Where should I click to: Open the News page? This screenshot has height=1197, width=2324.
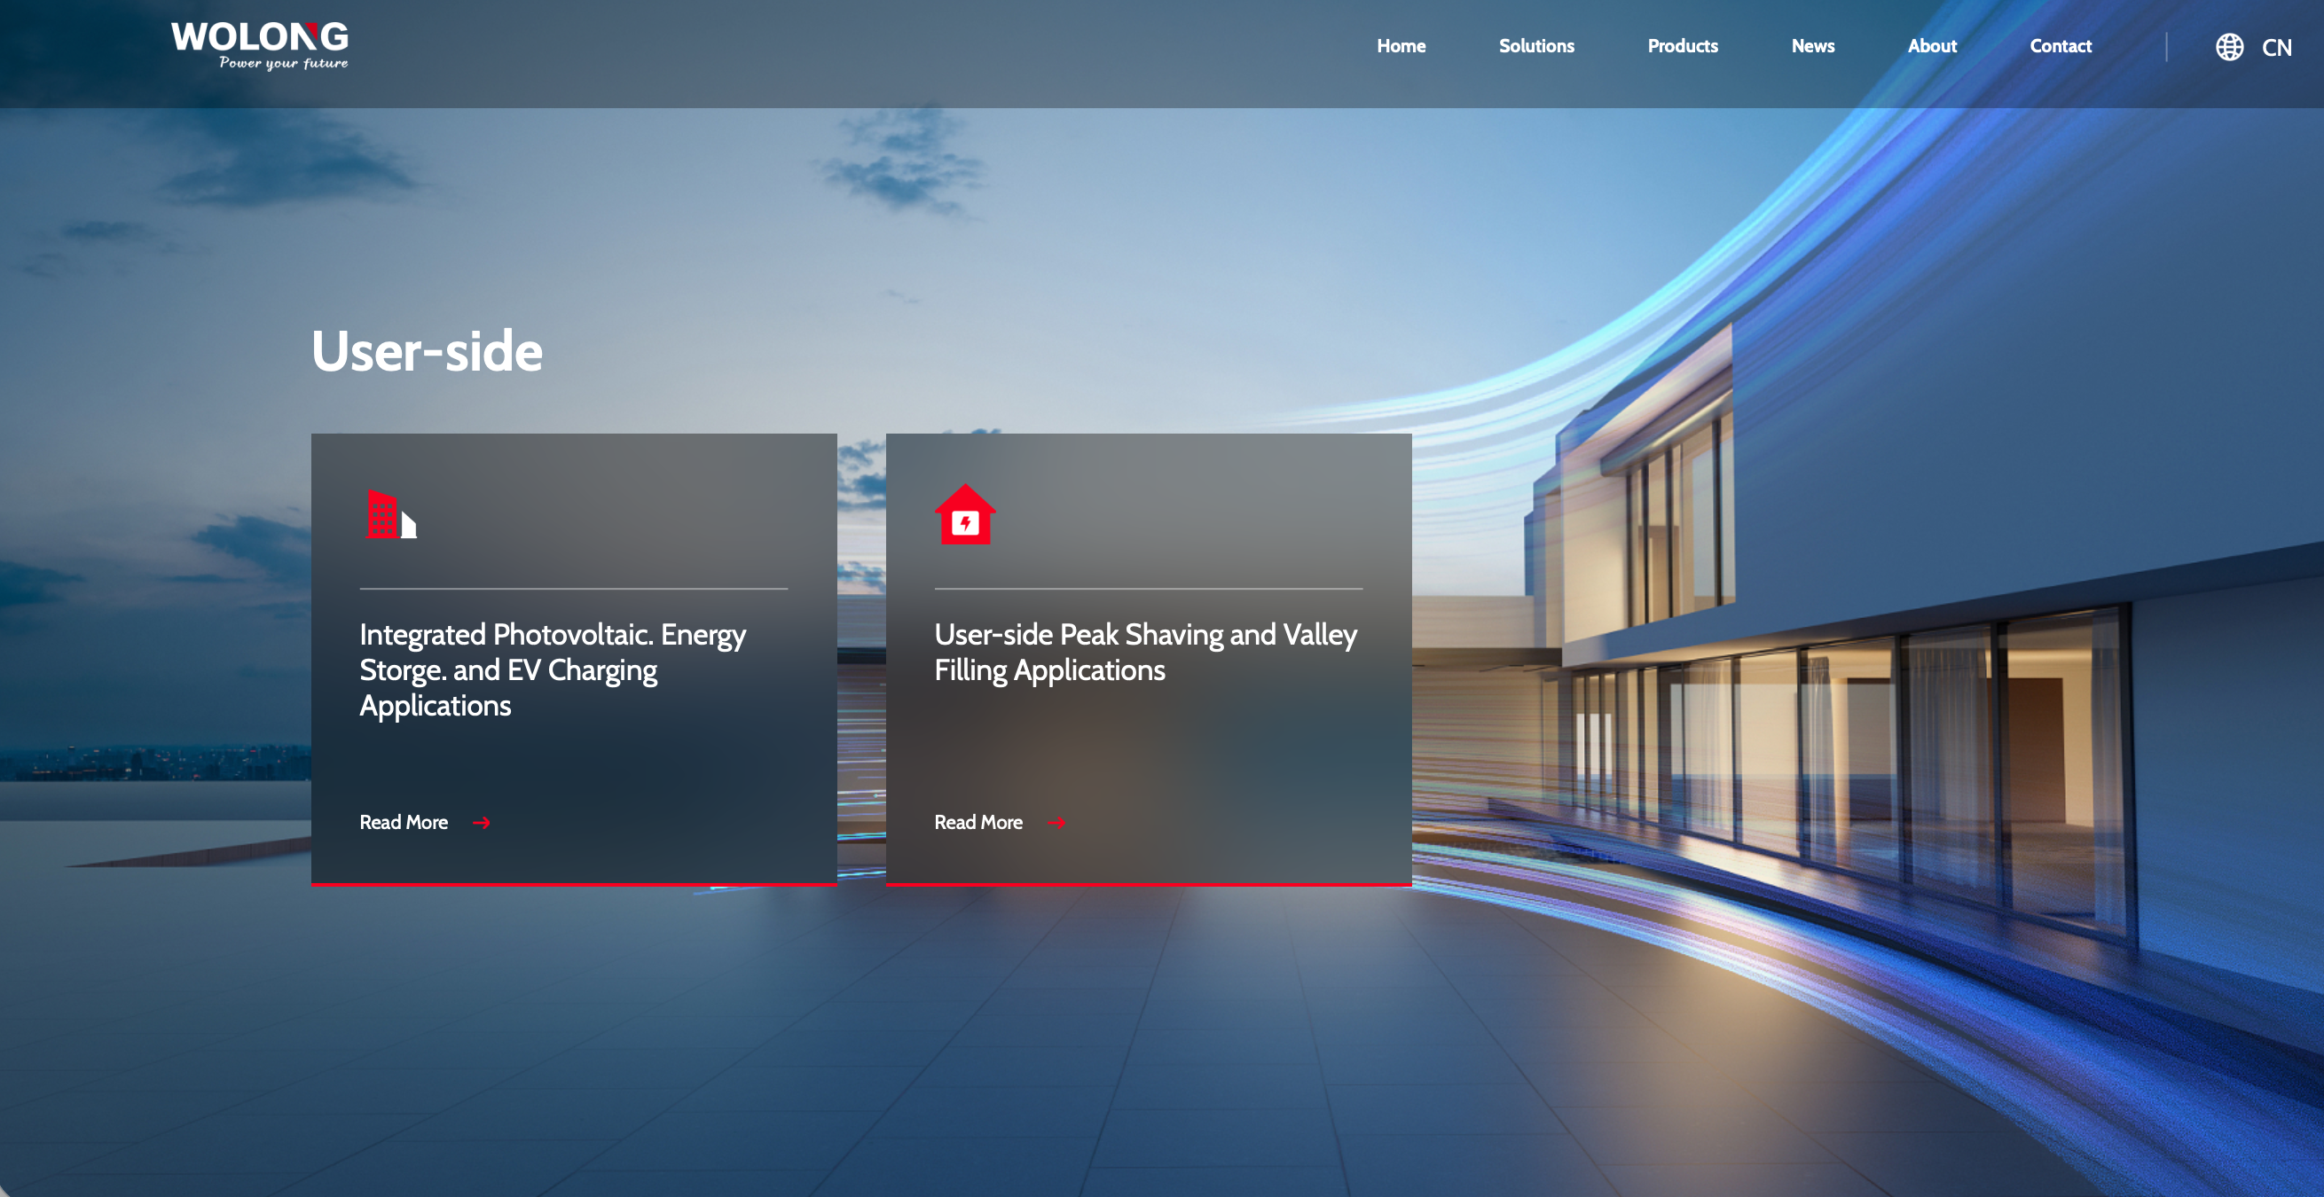1812,46
